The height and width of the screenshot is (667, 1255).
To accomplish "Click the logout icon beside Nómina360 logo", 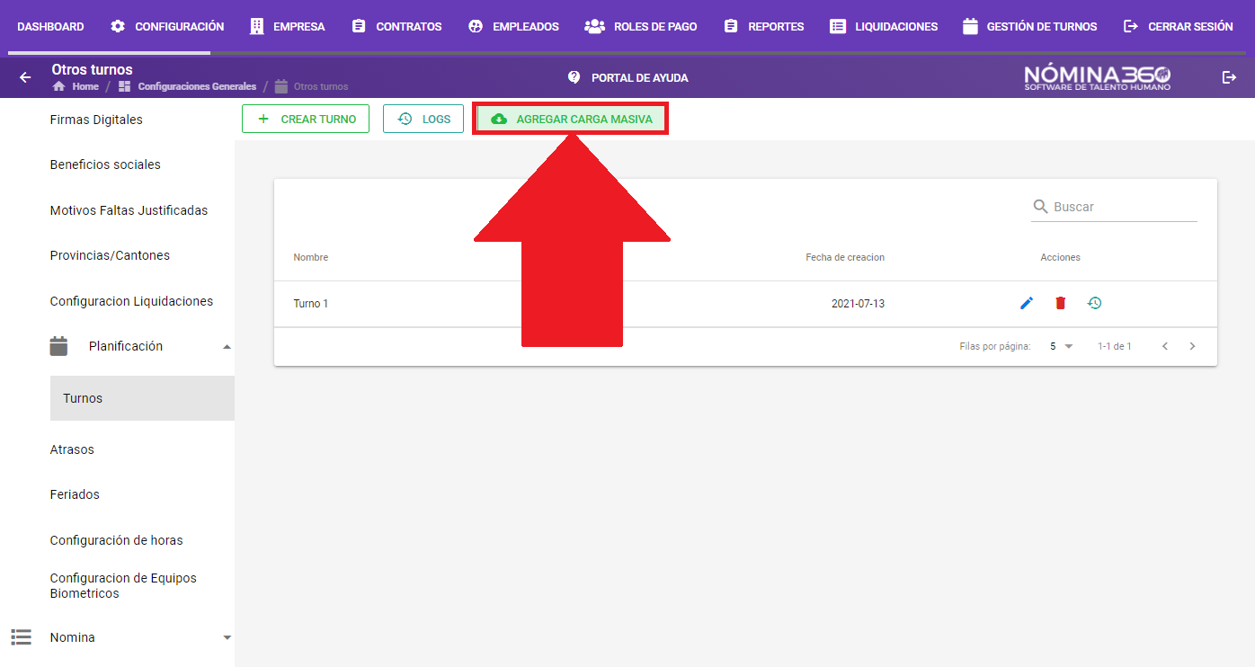I will coord(1229,77).
